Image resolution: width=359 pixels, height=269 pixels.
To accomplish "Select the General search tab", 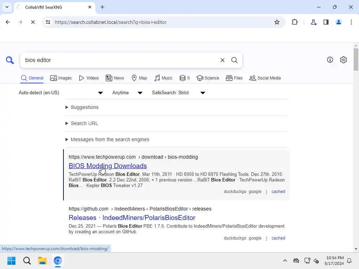I will pyautogui.click(x=32, y=78).
